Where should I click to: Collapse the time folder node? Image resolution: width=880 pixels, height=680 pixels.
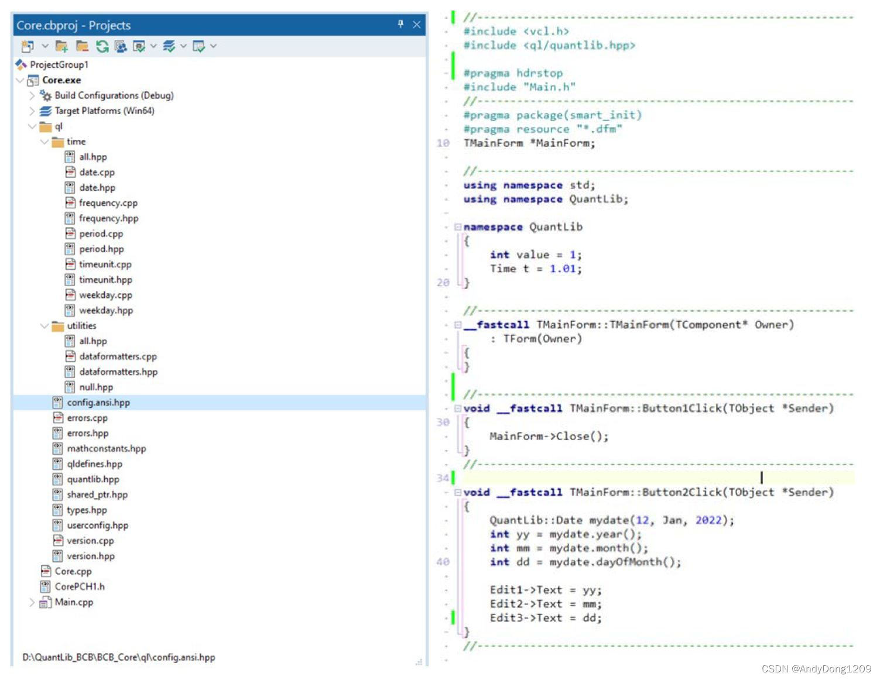tap(44, 141)
